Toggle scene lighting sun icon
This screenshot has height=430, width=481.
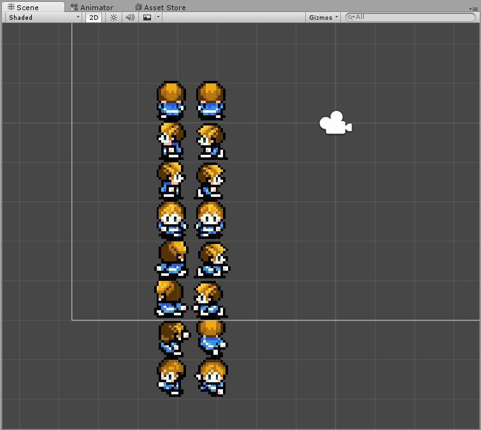click(x=113, y=17)
